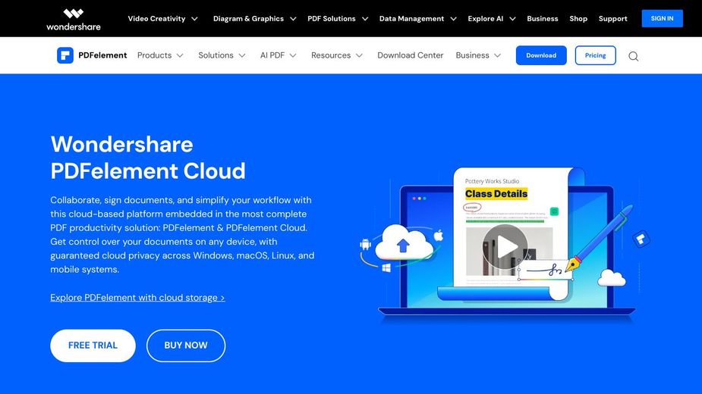This screenshot has width=702, height=394.
Task: Click the Windows logo in illustration
Action: [386, 268]
